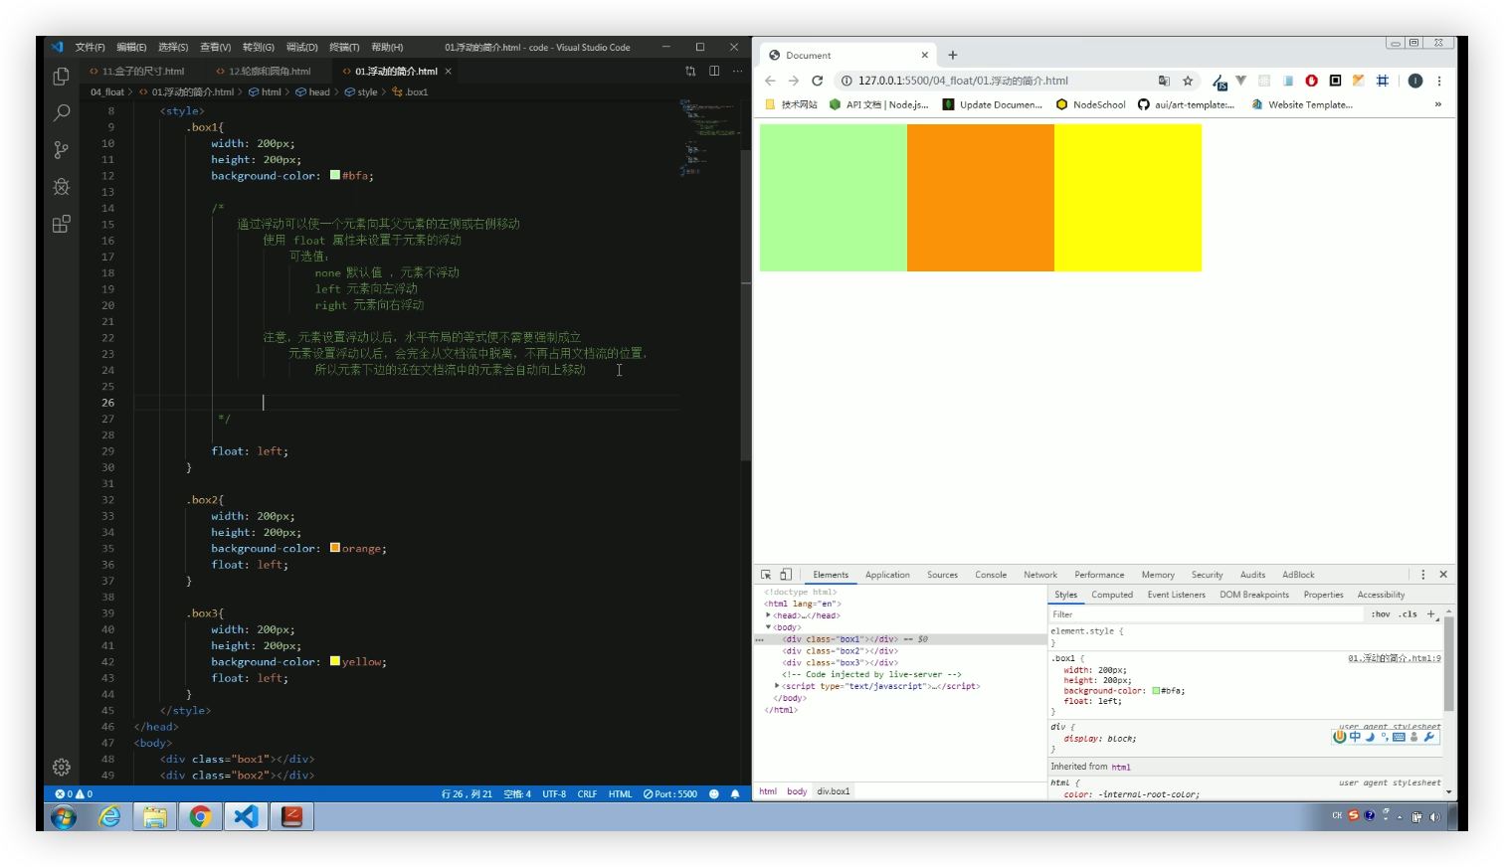Activate the DevTools inspect element picker
Viewport: 1504px width, 867px height.
click(766, 575)
